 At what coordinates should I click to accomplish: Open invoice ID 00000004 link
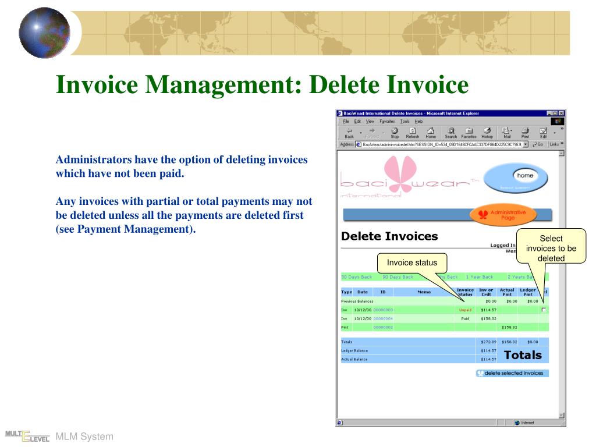[383, 319]
